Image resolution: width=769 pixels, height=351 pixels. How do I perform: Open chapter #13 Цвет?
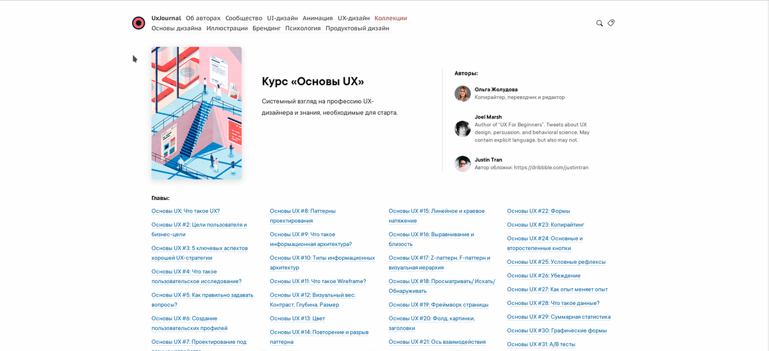point(297,318)
